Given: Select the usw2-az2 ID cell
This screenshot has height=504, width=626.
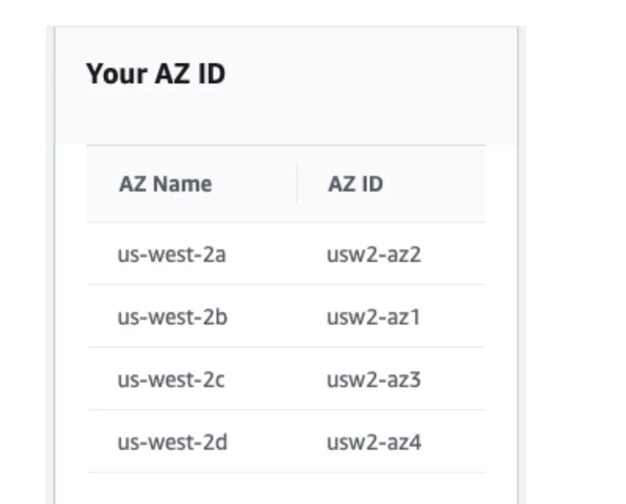Looking at the screenshot, I should [x=374, y=255].
